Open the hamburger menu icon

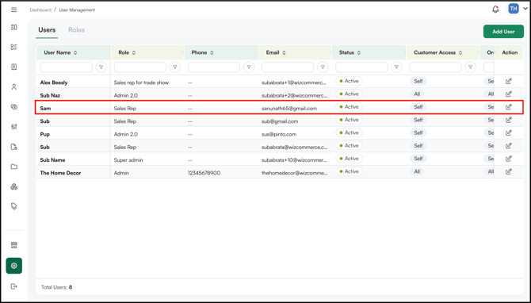click(14, 10)
